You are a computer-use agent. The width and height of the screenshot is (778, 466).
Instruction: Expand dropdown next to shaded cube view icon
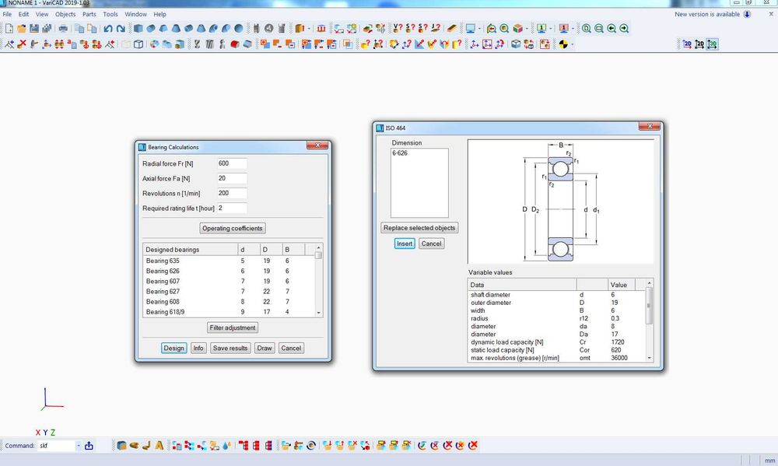pyautogui.click(x=527, y=29)
